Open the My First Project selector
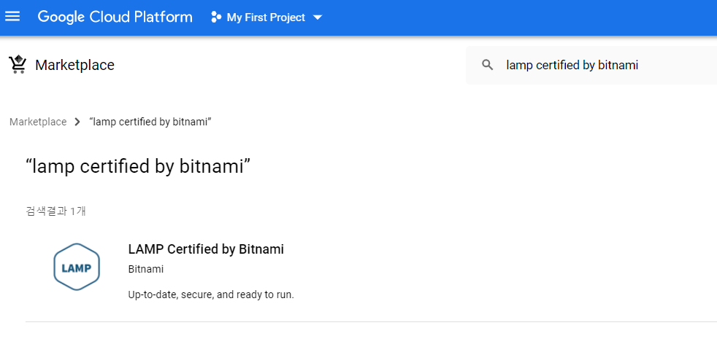717x355 pixels. click(x=267, y=17)
